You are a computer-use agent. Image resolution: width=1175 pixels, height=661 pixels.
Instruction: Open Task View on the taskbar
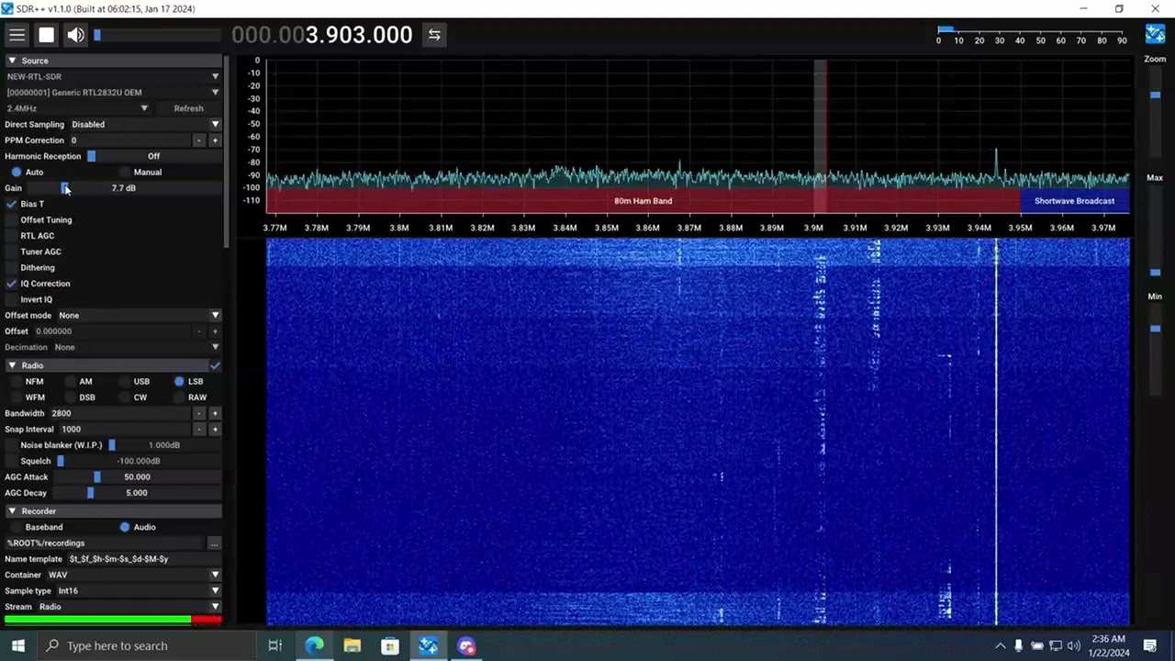point(274,645)
